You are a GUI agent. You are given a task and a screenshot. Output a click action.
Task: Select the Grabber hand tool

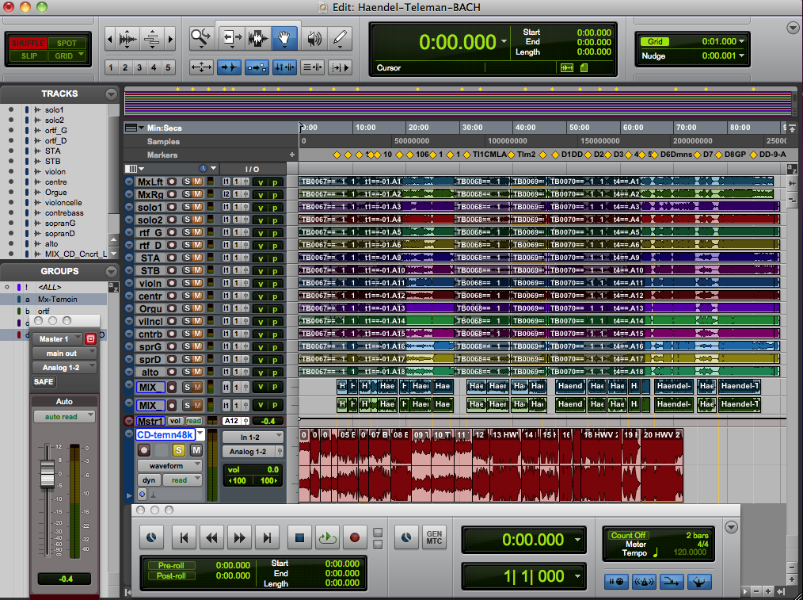tap(285, 37)
